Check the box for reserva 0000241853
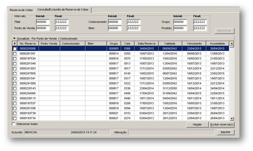 tap(15, 69)
